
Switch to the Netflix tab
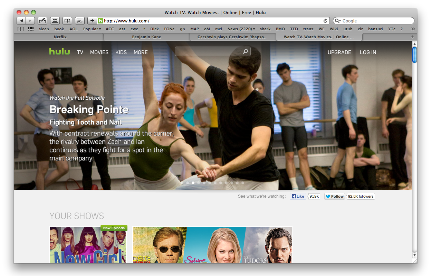(x=60, y=37)
